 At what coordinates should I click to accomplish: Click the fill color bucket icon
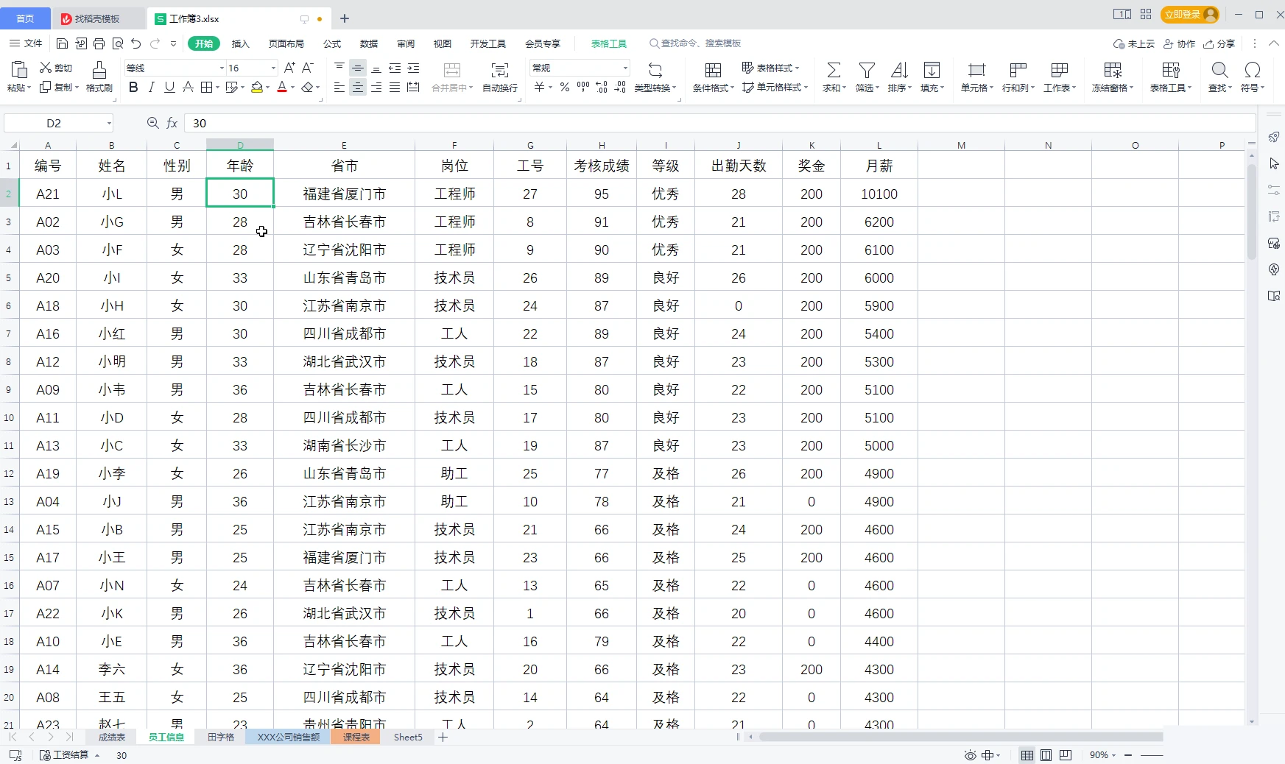(257, 88)
